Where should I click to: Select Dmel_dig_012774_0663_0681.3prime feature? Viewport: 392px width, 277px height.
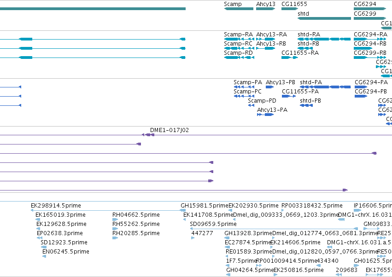(273, 238)
